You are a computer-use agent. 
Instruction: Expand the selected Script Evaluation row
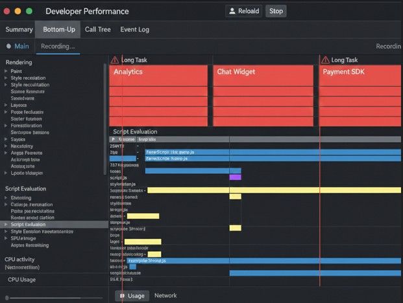pyautogui.click(x=5, y=224)
